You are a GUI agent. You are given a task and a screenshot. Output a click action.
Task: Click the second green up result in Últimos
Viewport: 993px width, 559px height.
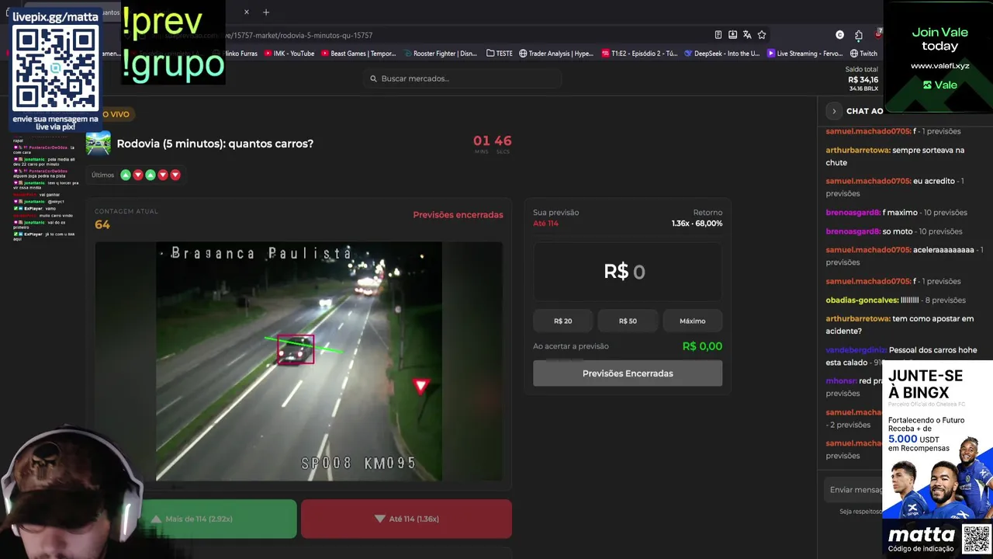[x=151, y=175]
